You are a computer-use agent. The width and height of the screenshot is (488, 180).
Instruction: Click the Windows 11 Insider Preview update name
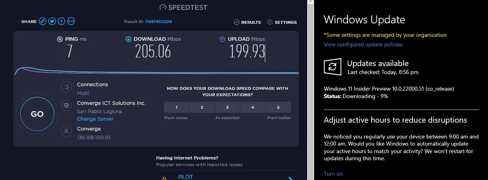(x=389, y=89)
